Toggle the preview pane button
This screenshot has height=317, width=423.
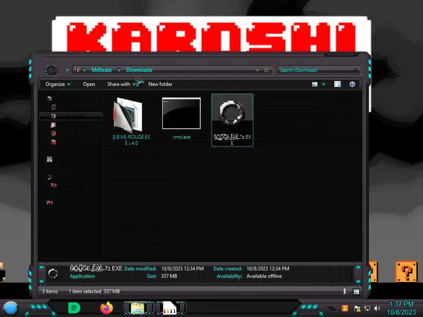(337, 84)
